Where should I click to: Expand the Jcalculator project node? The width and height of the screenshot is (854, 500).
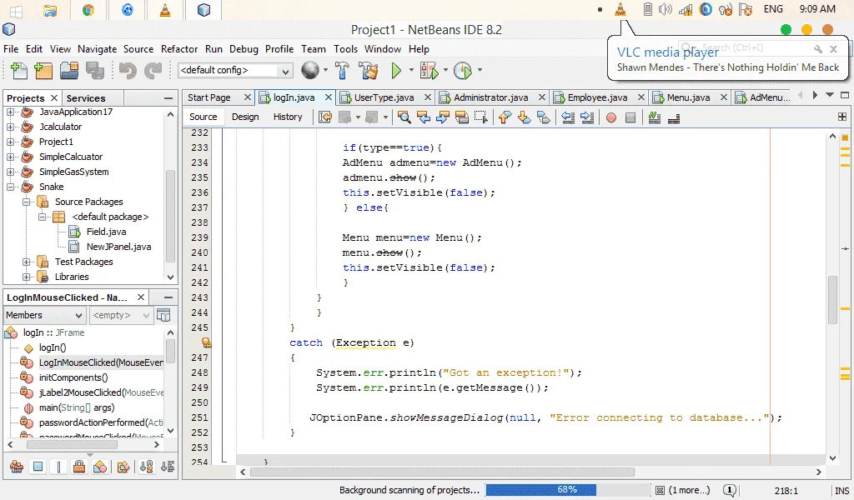10,127
